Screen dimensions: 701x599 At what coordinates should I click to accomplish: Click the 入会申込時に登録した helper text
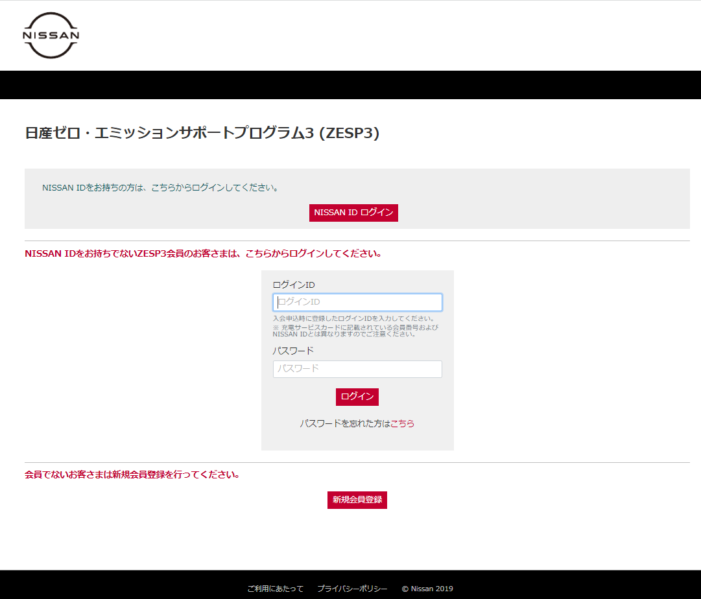[353, 318]
